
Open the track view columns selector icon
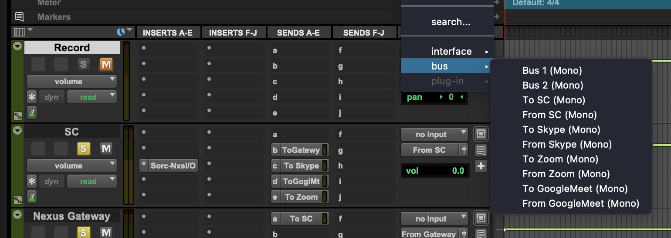(20, 32)
